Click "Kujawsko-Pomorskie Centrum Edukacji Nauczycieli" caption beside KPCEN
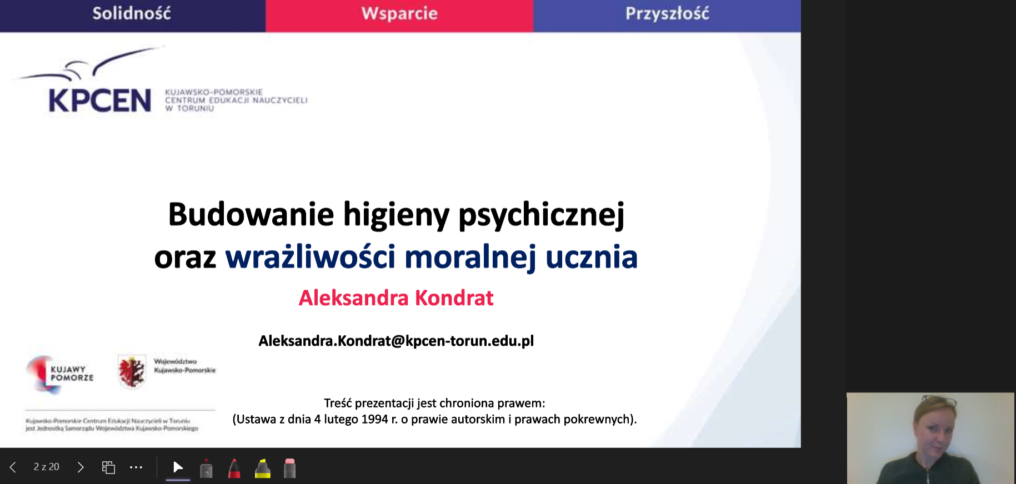This screenshot has height=484, width=1016. [236, 100]
